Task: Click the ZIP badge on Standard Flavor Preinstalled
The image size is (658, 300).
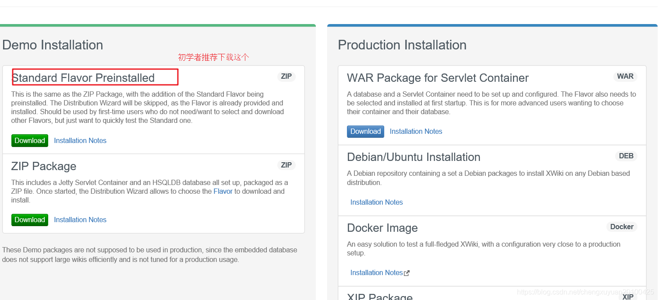Action: (287, 77)
